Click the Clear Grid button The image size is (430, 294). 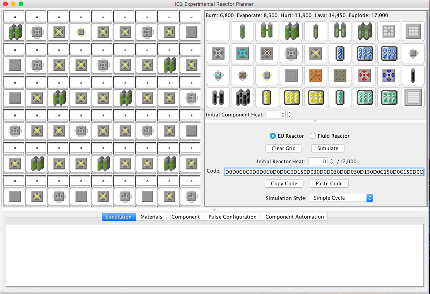point(283,148)
